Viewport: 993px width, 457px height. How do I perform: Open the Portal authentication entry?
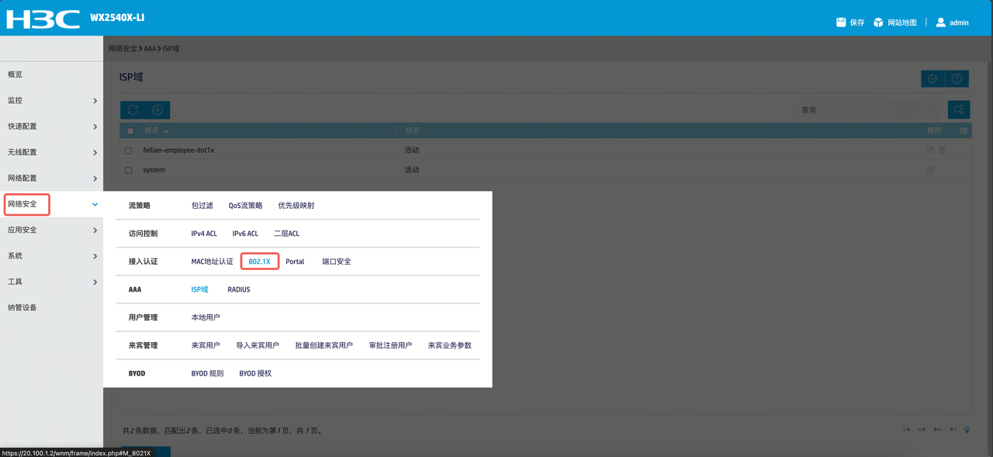[295, 261]
